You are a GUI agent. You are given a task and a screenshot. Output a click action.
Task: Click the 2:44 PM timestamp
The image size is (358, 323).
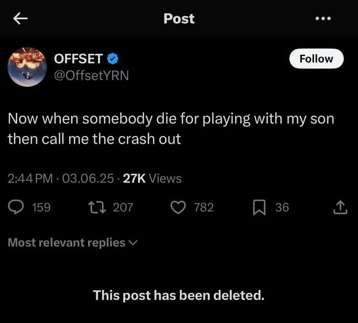pos(30,179)
